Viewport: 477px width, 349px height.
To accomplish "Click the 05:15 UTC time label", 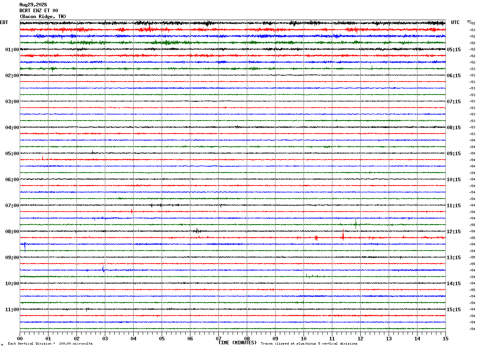I will [x=454, y=50].
